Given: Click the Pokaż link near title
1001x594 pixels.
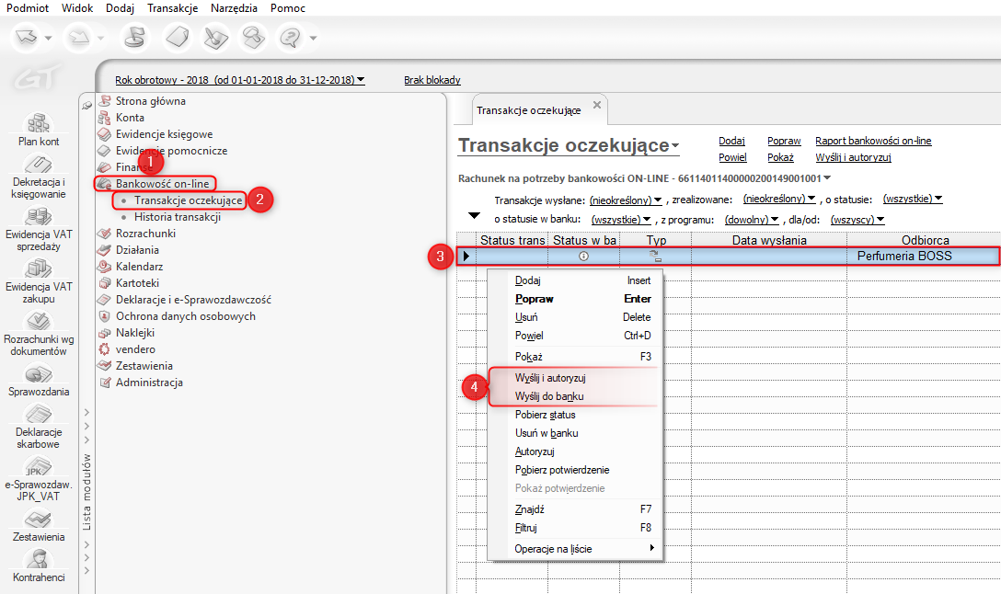Looking at the screenshot, I should tap(780, 157).
